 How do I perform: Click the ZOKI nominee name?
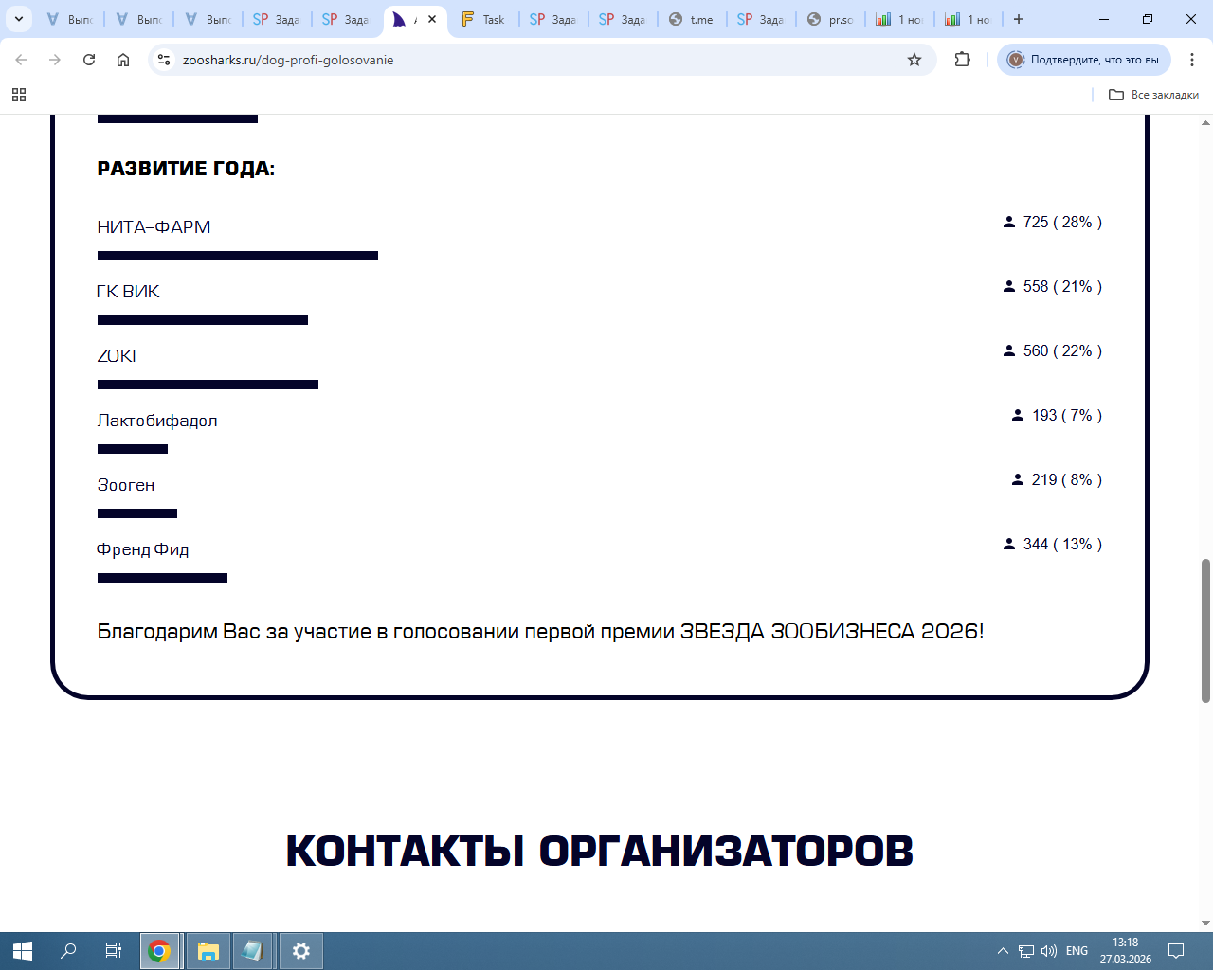[x=117, y=356]
